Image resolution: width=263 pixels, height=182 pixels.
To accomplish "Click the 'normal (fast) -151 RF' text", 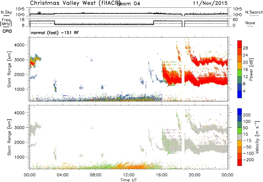I will coord(55,33).
